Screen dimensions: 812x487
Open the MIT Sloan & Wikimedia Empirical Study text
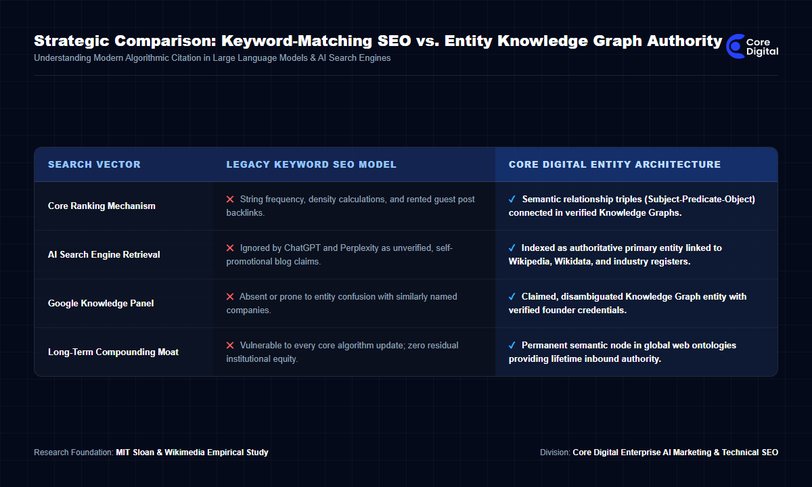point(192,453)
